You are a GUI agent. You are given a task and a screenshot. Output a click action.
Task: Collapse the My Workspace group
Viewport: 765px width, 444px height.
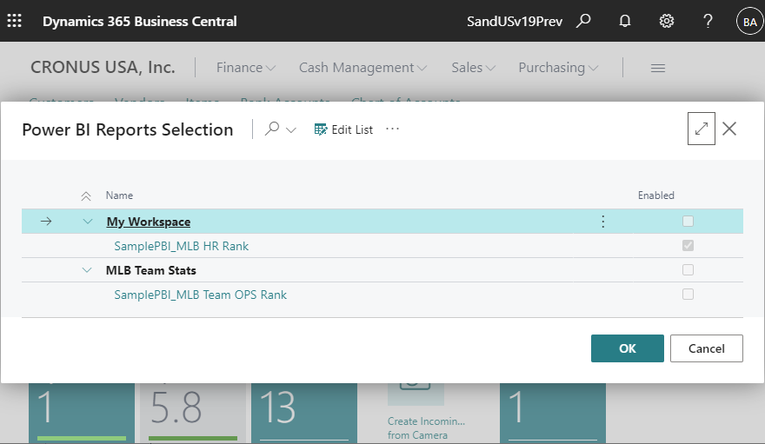click(87, 222)
